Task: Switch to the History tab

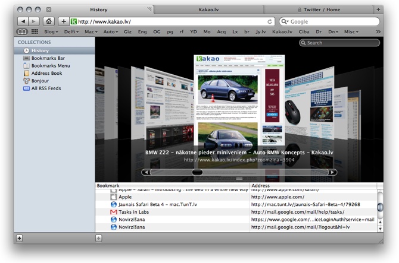Action: (x=98, y=9)
